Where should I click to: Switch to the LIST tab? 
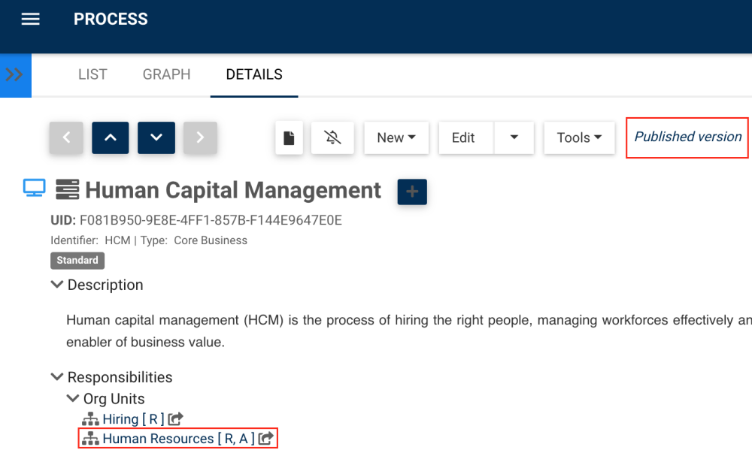tap(92, 74)
